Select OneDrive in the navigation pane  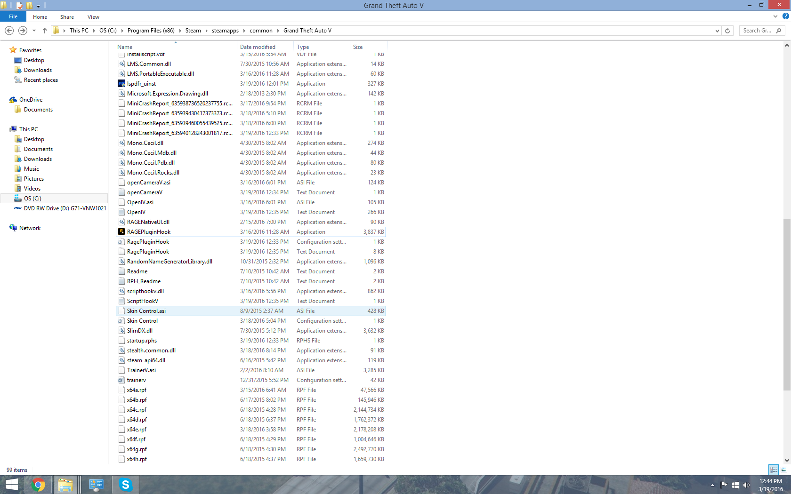click(31, 100)
